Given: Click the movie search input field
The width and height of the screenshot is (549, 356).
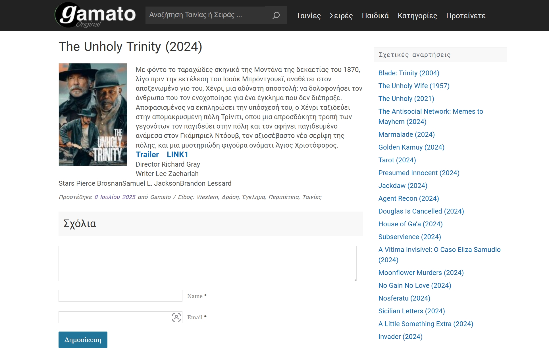Looking at the screenshot, I should point(205,15).
